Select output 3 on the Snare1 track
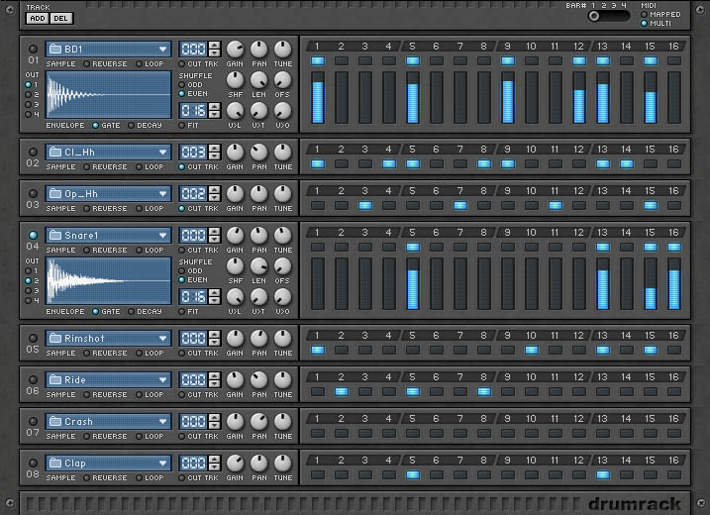This screenshot has width=710, height=515. (x=28, y=291)
